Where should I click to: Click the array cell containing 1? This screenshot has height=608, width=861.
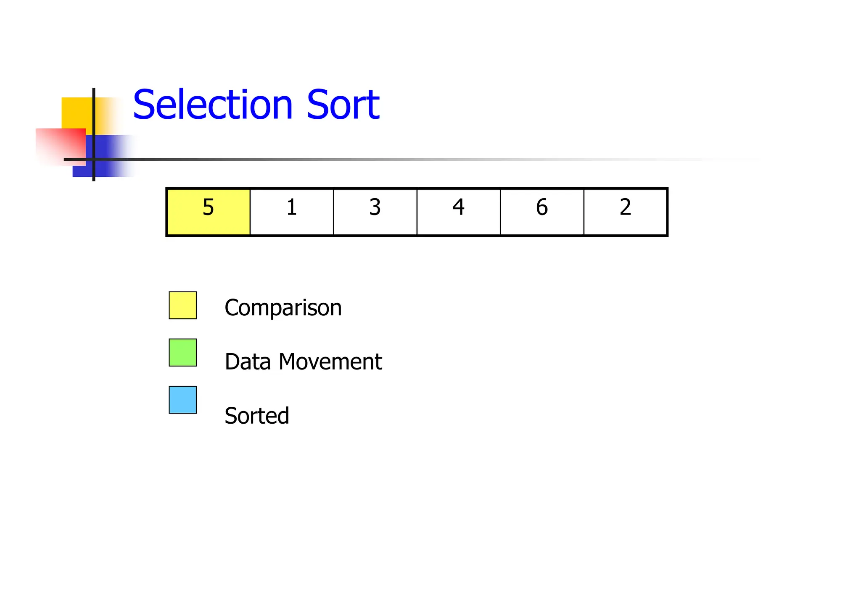click(292, 212)
